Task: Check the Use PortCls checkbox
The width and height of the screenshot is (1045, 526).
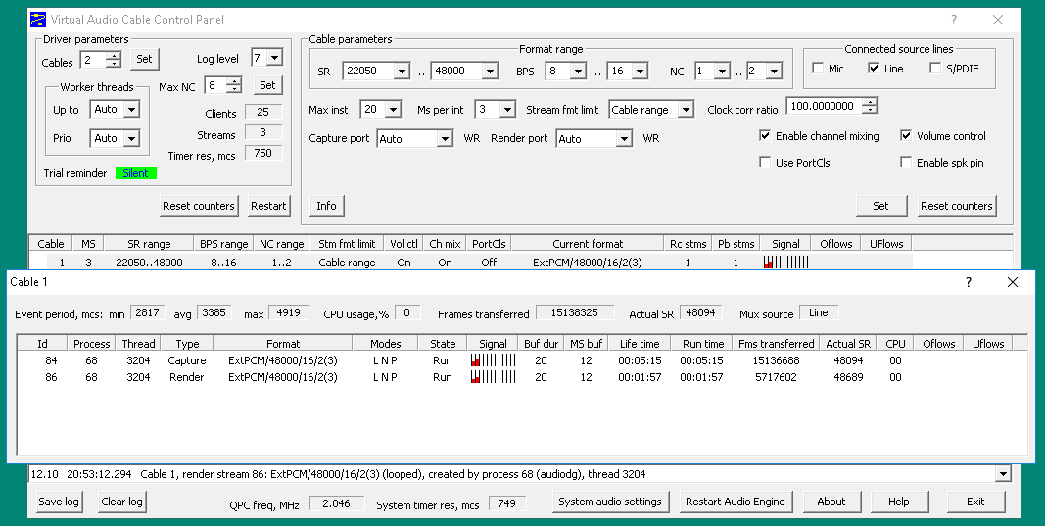Action: pyautogui.click(x=765, y=162)
